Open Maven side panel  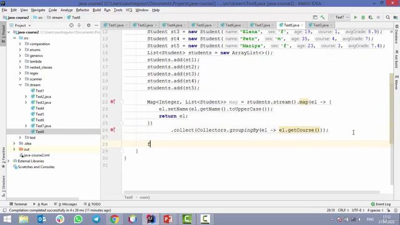[397, 82]
